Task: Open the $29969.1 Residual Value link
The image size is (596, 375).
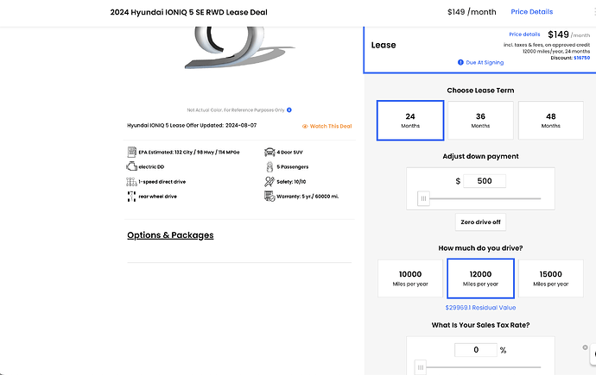Action: pyautogui.click(x=480, y=308)
